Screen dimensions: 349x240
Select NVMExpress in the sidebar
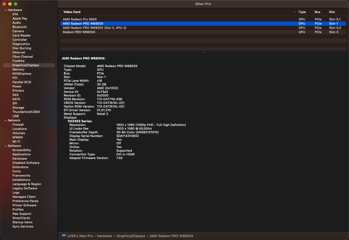[22, 74]
